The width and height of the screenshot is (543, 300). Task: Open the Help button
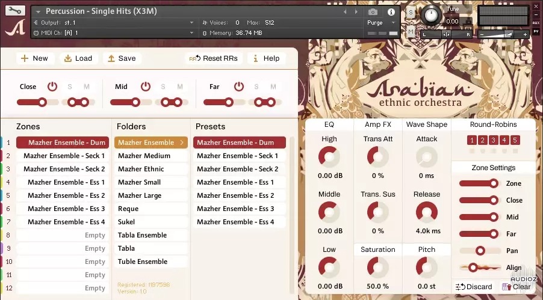[267, 58]
